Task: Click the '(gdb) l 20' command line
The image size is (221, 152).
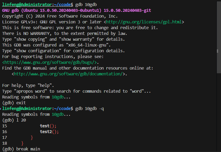Action: click(x=14, y=120)
